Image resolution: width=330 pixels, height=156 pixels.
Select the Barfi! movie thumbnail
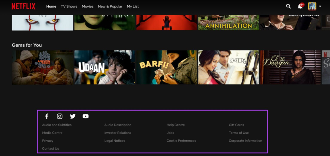coord(166,67)
